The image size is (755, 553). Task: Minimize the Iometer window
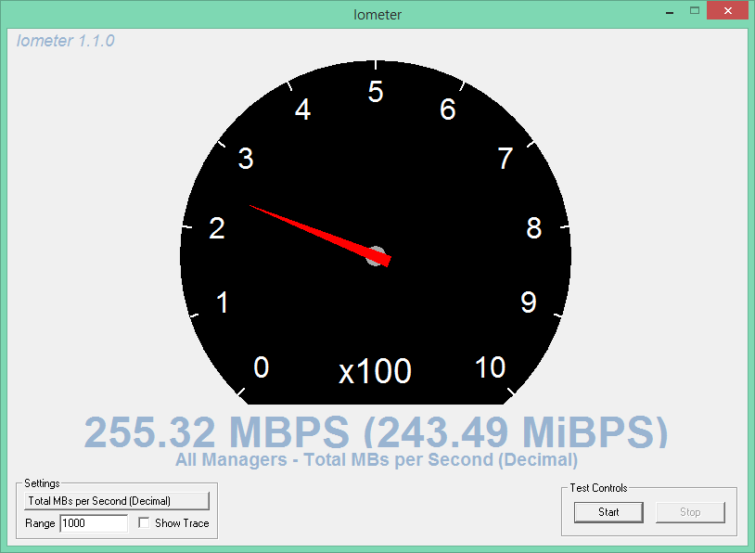click(x=670, y=11)
